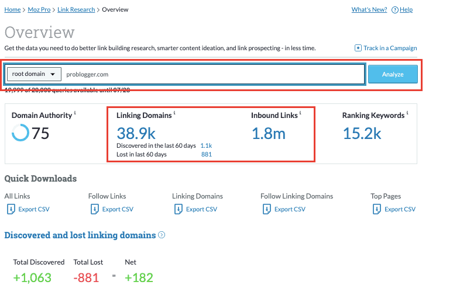453x292 pixels.
Task: Navigate to the Link Research breadcrumb
Action: [x=77, y=10]
